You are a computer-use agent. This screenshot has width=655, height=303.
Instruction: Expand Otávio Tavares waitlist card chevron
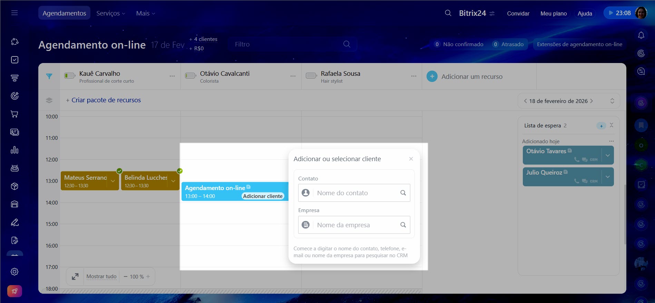tap(607, 155)
